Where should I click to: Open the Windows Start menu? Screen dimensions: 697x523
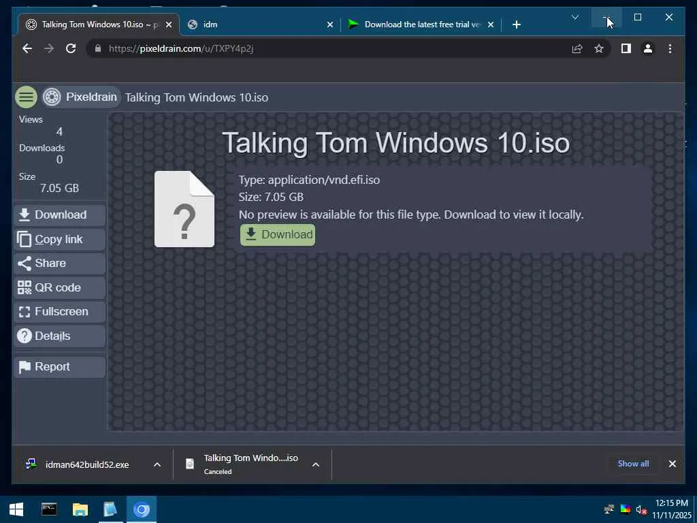(16, 509)
